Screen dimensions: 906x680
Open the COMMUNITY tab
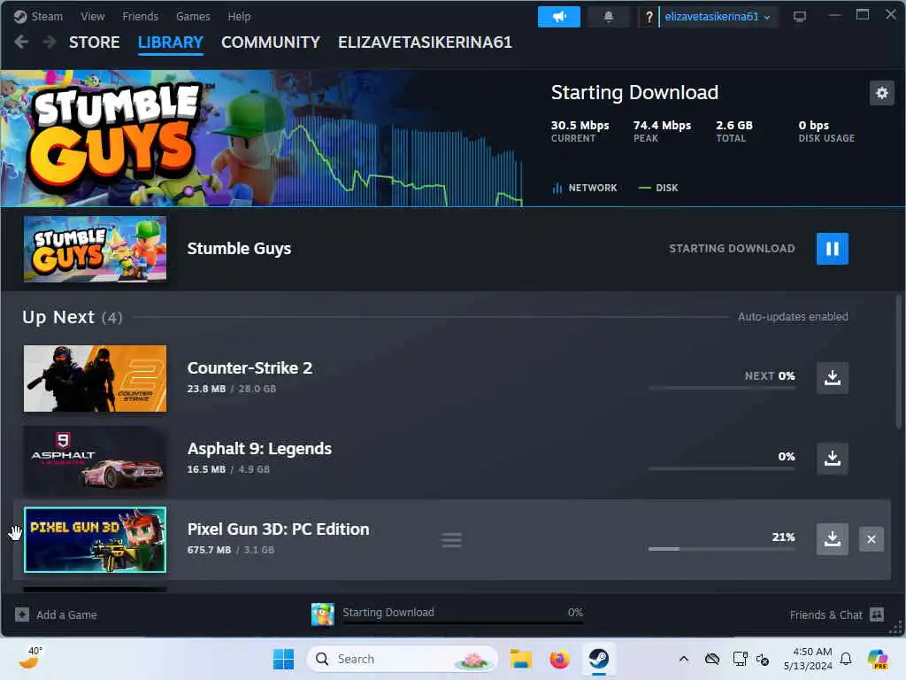coord(271,42)
